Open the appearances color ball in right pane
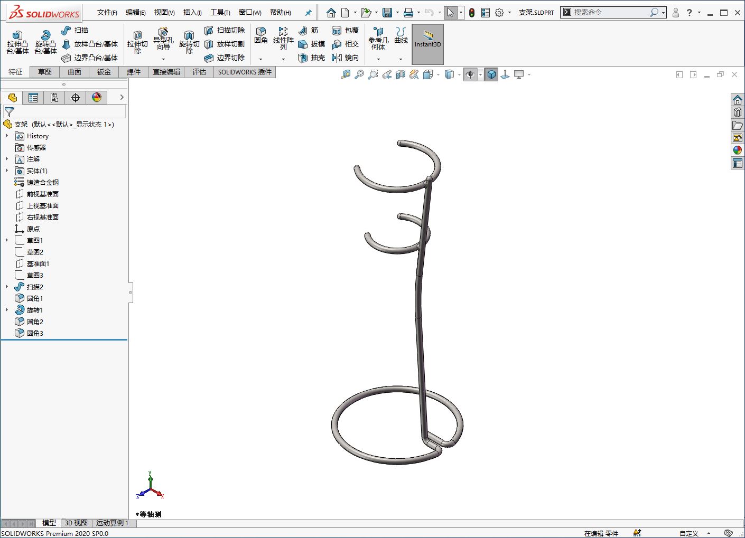This screenshot has height=538, width=745. 738,150
